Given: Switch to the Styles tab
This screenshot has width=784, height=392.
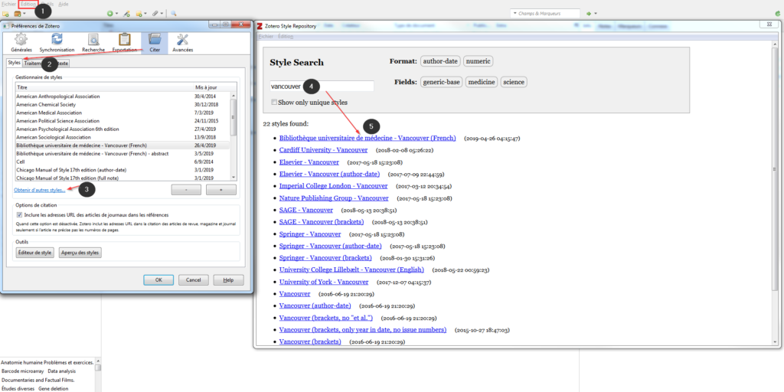Looking at the screenshot, I should tap(15, 63).
